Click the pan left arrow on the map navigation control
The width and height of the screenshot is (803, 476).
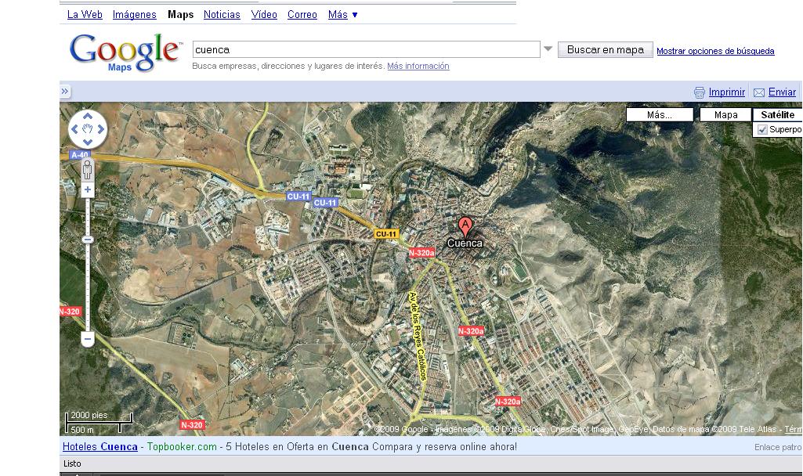[x=75, y=128]
